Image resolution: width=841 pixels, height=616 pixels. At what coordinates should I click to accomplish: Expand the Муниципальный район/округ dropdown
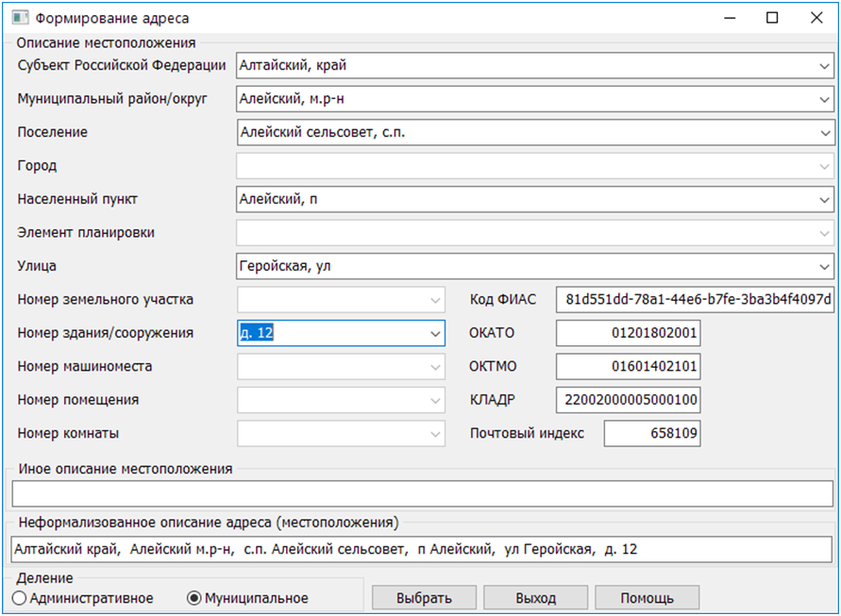(x=825, y=99)
